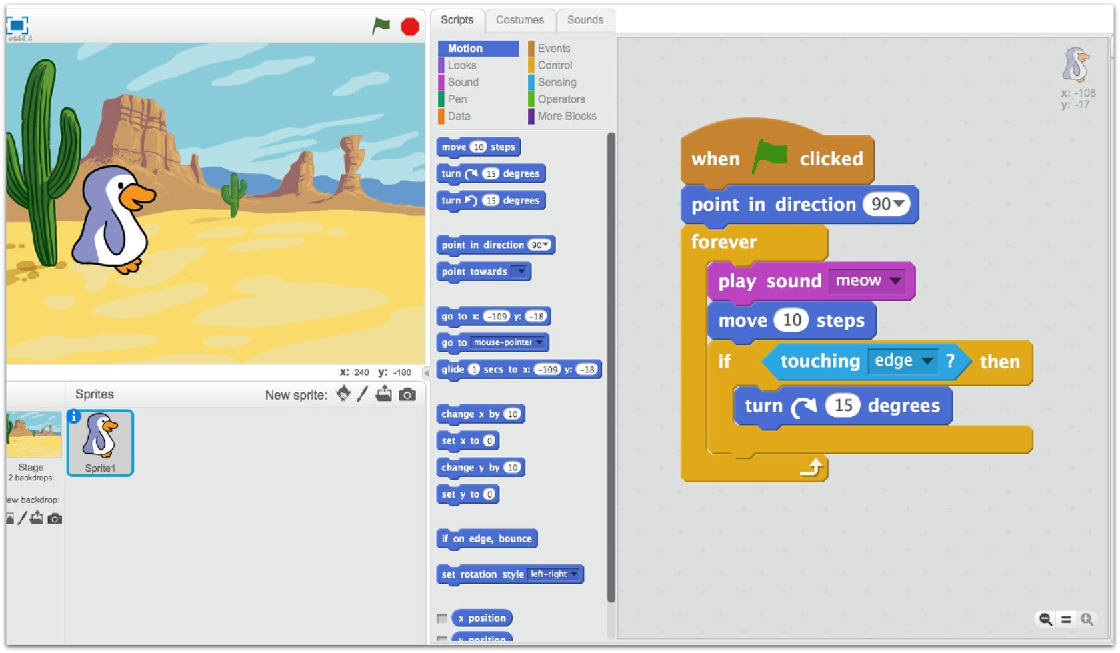Screen dimensions: 1120x653
Task: Enable the x position checkbox
Action: pyautogui.click(x=442, y=618)
